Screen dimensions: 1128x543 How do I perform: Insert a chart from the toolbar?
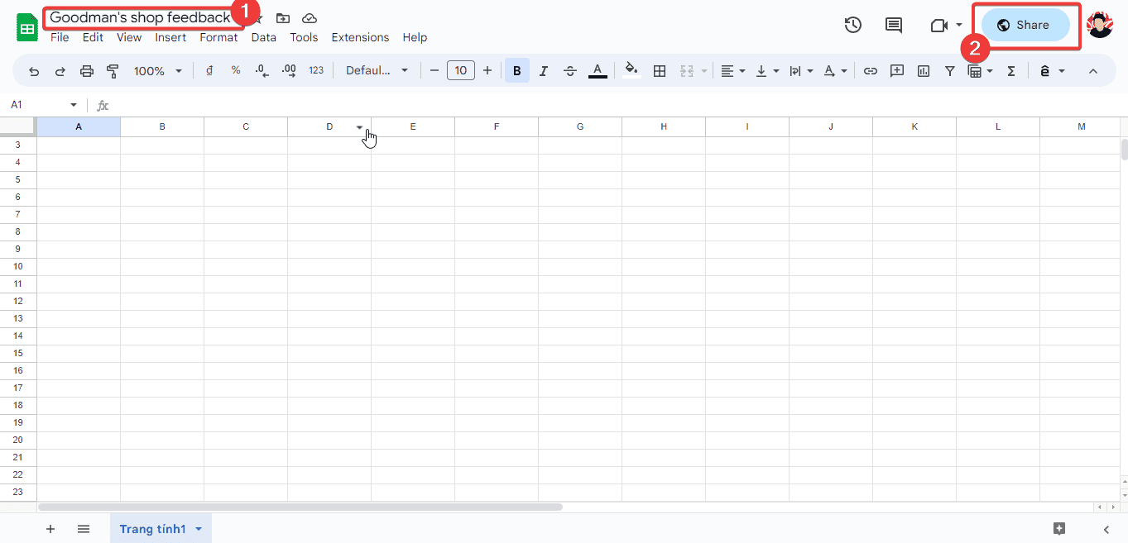click(x=924, y=71)
